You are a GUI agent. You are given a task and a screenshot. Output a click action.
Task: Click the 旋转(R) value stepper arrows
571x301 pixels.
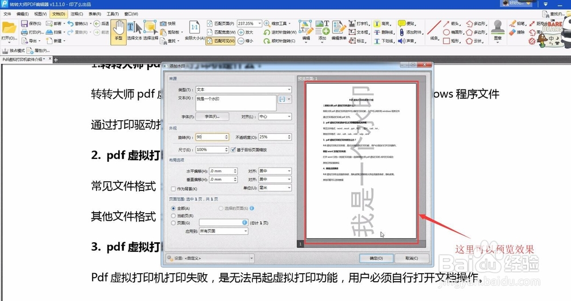pos(226,137)
